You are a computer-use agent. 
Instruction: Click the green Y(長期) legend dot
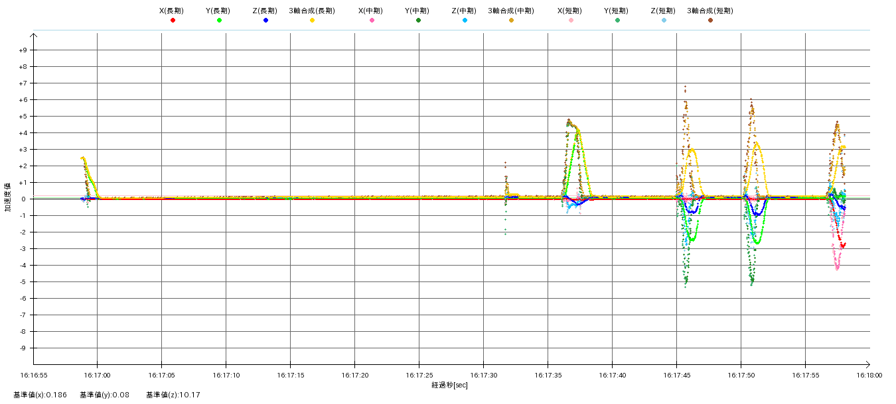pos(219,21)
